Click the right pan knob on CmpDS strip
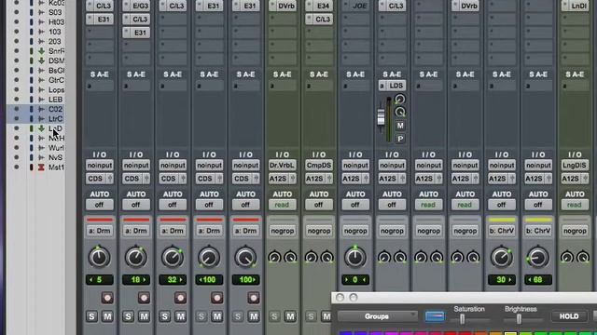Image resolution: width=597 pixels, height=335 pixels. click(327, 258)
